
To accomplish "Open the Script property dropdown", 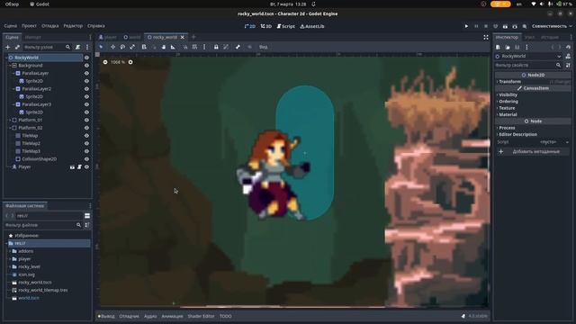I will click(553, 142).
